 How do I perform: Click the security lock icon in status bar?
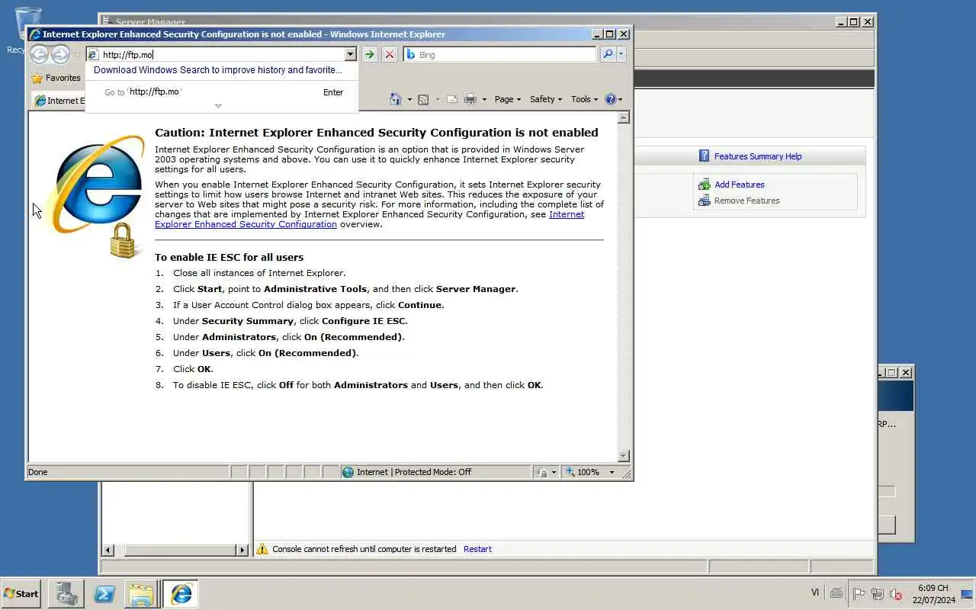pos(542,472)
